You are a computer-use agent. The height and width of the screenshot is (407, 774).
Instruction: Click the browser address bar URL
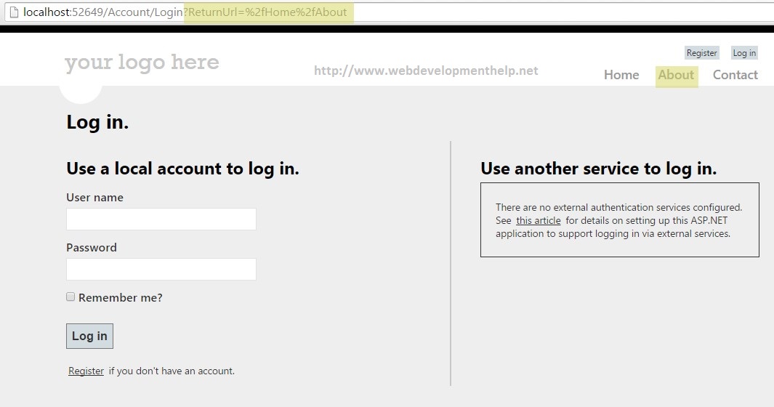tap(185, 12)
